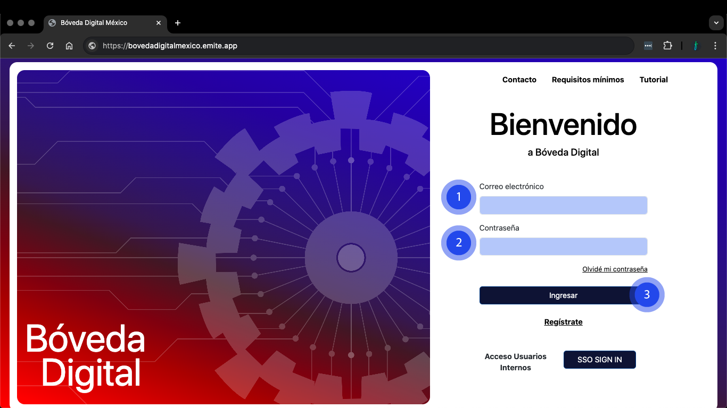Open Requisitos mínimos page

click(x=588, y=80)
